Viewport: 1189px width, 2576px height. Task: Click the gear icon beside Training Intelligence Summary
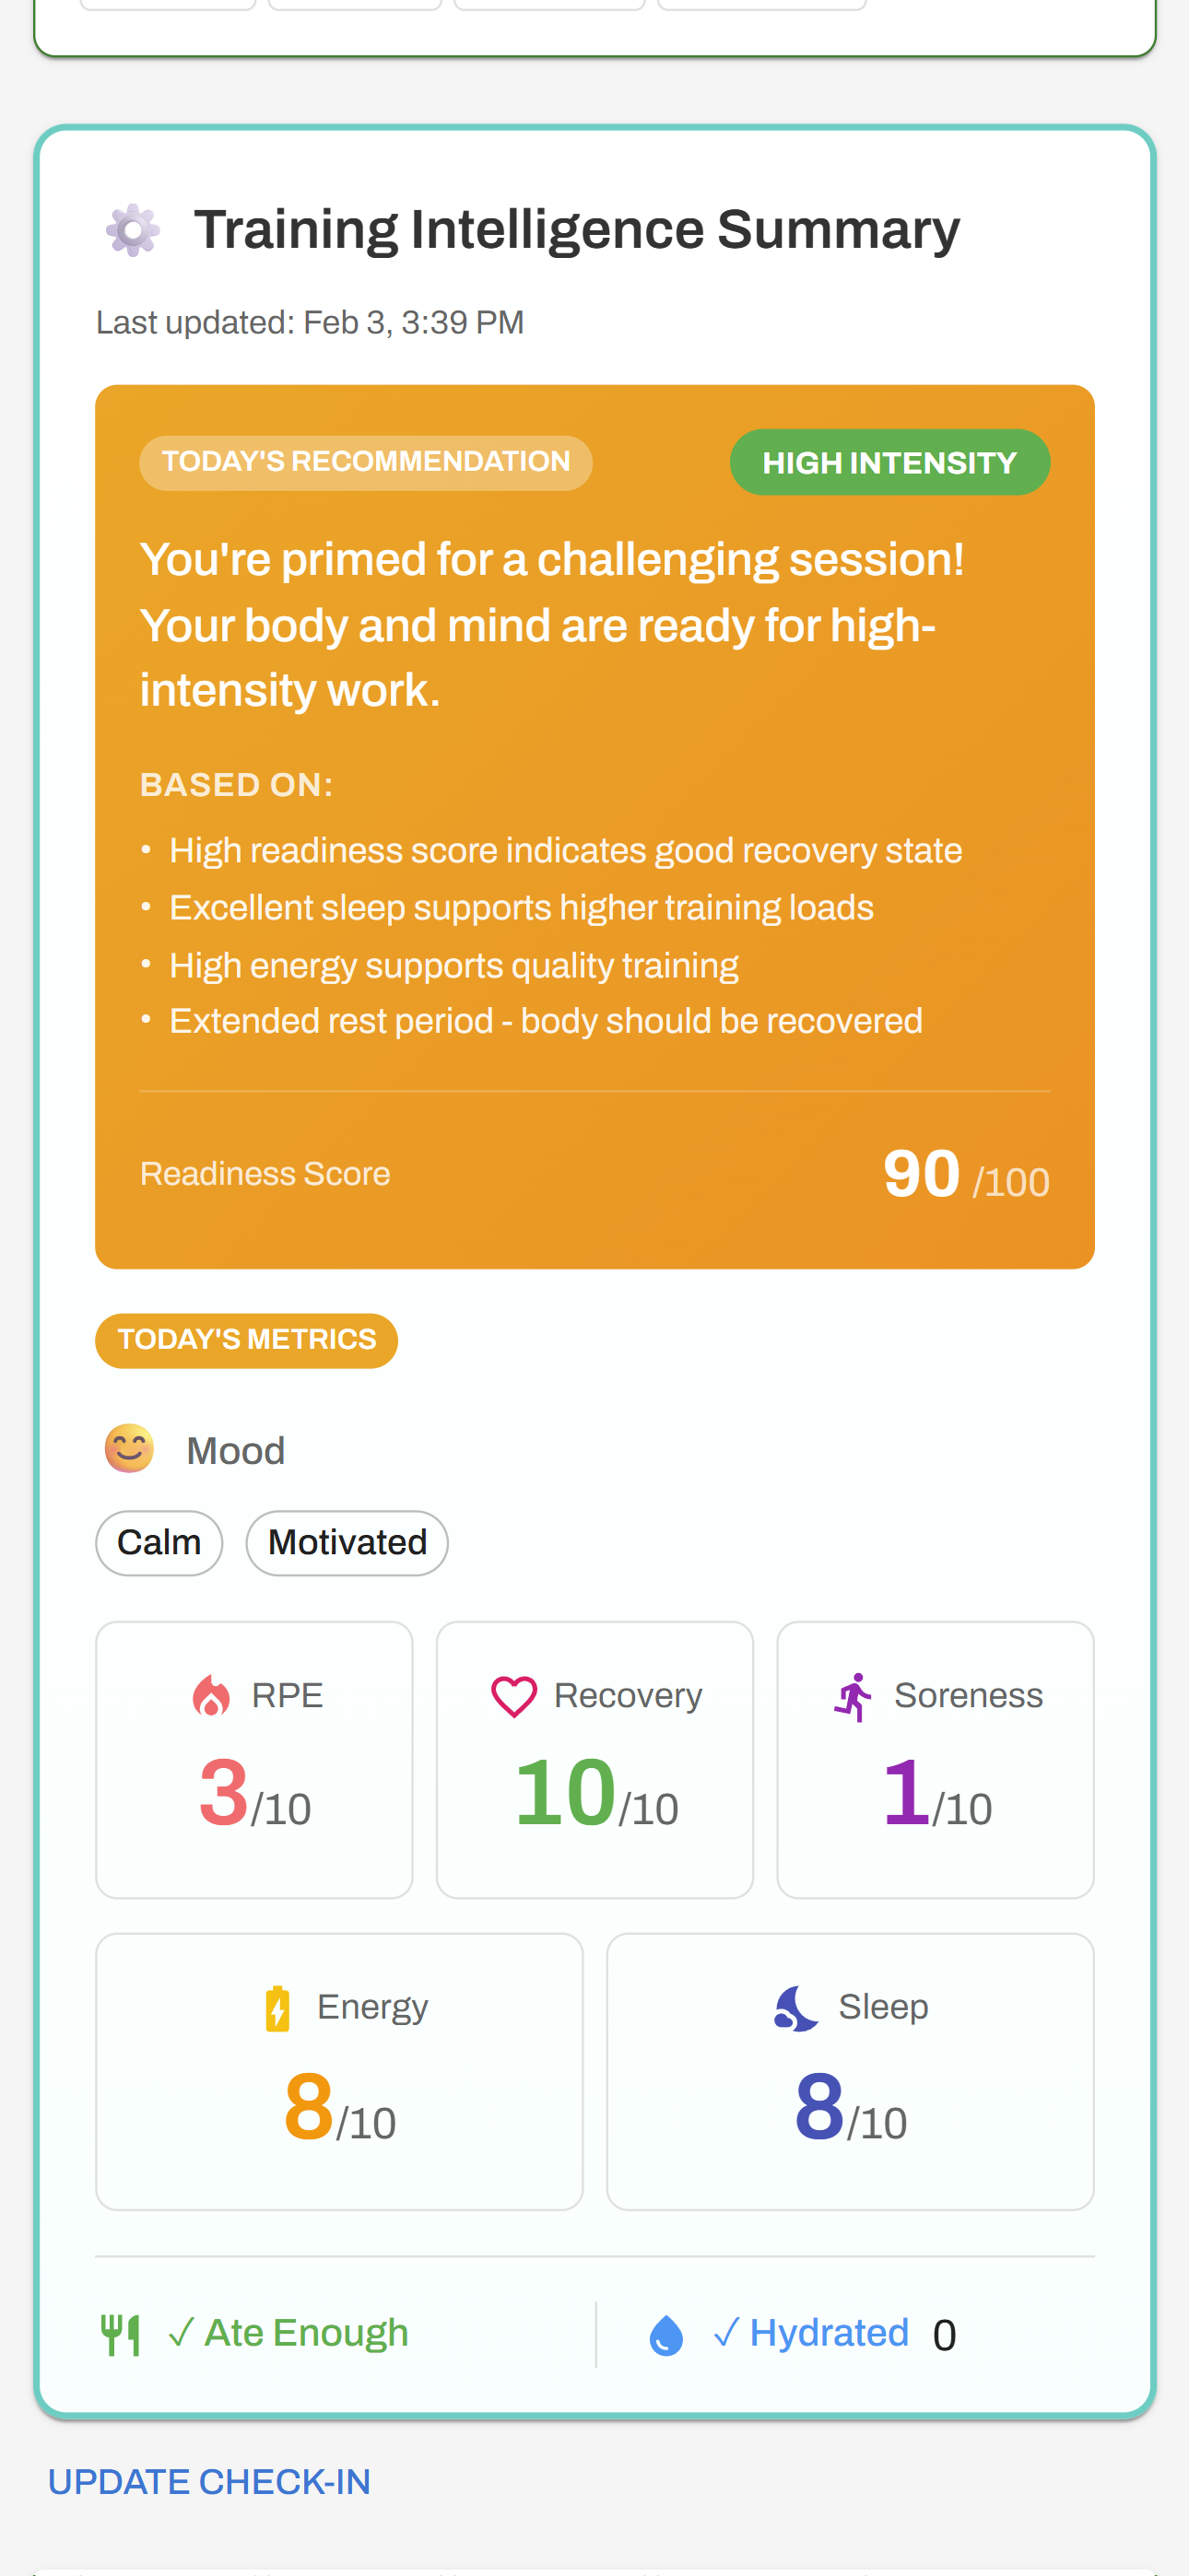click(132, 229)
